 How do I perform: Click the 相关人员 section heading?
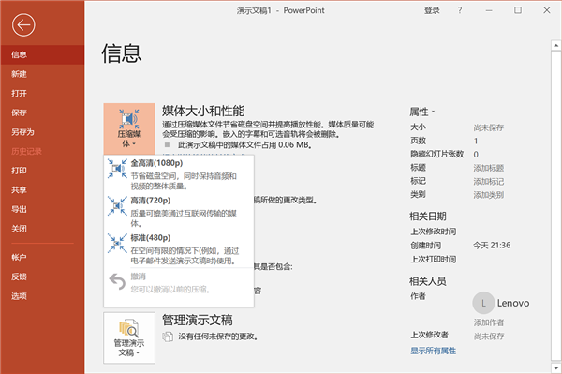pyautogui.click(x=428, y=281)
